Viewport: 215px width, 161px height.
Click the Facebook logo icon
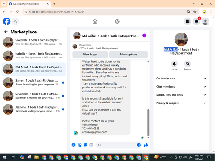tap(6, 21)
